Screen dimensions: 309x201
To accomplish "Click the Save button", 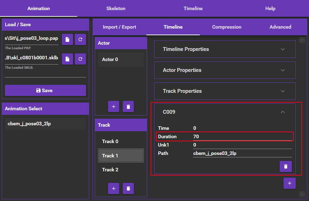I will (x=45, y=90).
